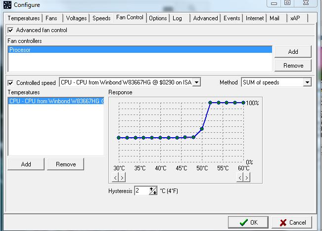Click the left arrow beneath the 60°C label

(x=240, y=177)
